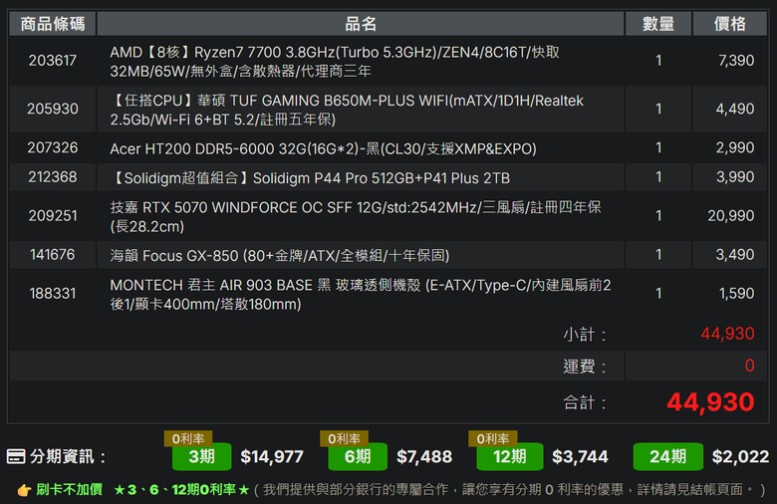Viewport: 777px width, 504px height.
Task: Click the Acer HT200 DDR5-6000 product name
Action: pyautogui.click(x=323, y=148)
